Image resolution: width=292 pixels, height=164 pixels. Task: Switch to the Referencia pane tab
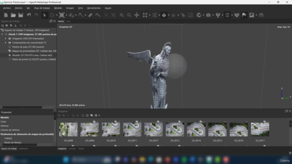pos(23,149)
